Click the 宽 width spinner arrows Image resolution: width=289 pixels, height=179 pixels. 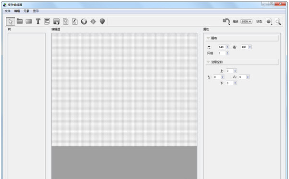click(227, 47)
